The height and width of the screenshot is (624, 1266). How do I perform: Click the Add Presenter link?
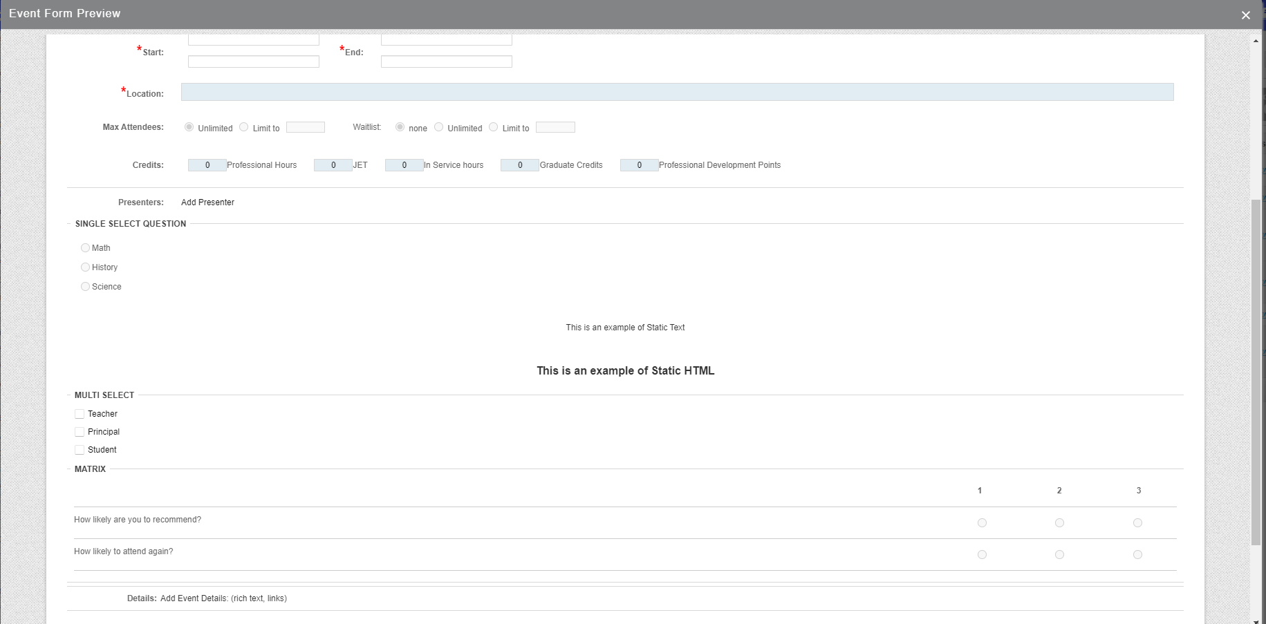tap(207, 202)
